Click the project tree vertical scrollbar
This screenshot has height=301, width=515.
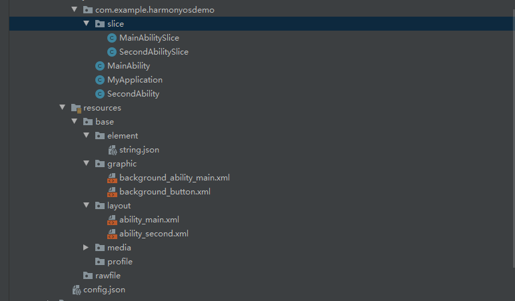pyautogui.click(x=514, y=138)
